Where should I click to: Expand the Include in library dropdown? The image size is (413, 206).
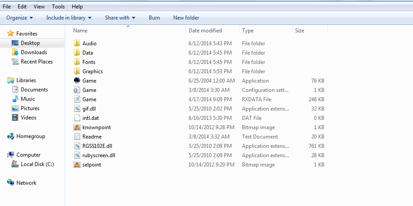pyautogui.click(x=69, y=18)
